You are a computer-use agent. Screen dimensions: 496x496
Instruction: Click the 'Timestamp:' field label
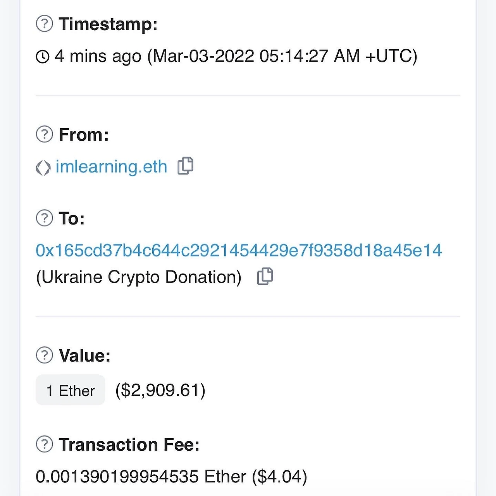tap(108, 24)
